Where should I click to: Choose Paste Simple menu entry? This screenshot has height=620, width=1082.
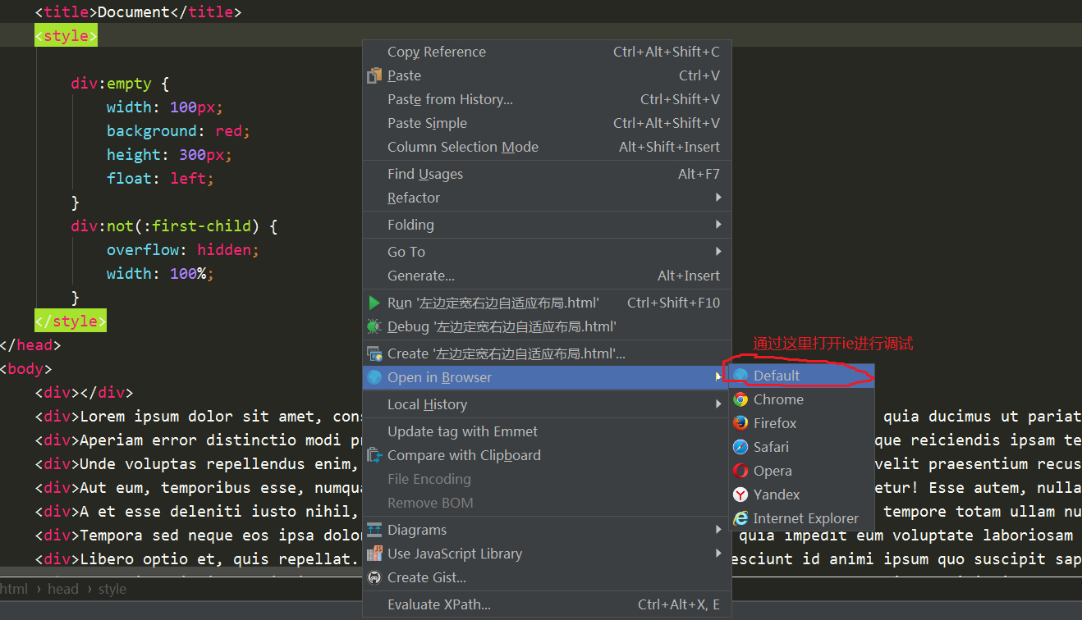click(547, 123)
